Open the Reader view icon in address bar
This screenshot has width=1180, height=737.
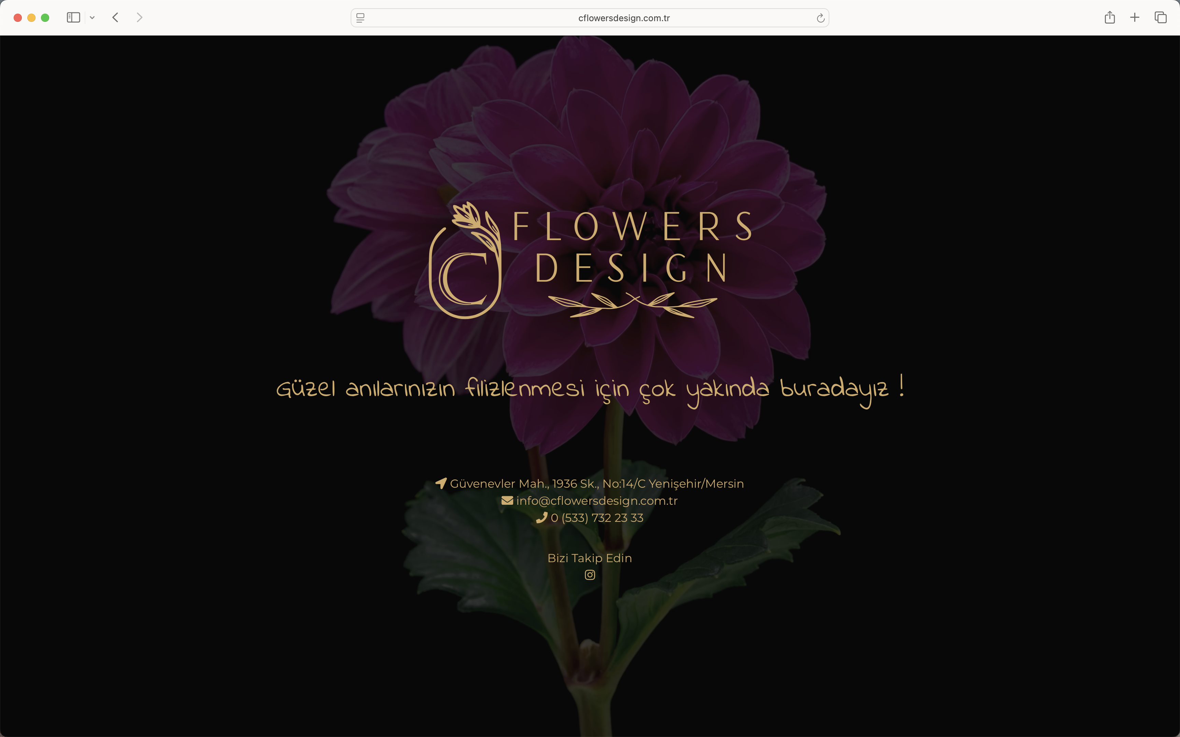361,18
